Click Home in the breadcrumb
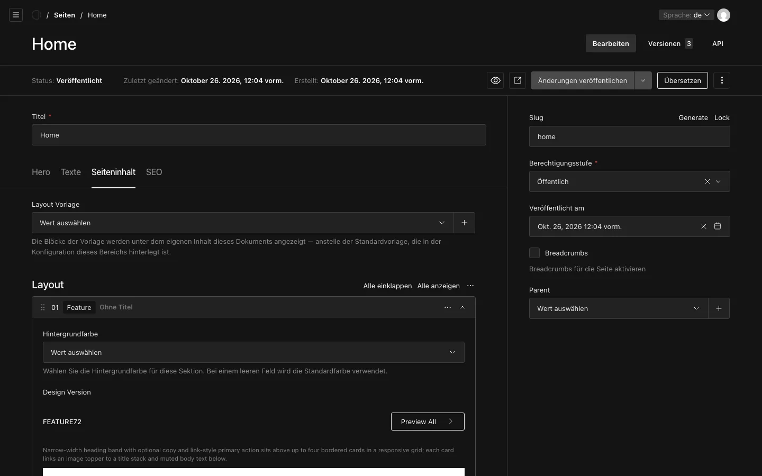 (x=97, y=15)
